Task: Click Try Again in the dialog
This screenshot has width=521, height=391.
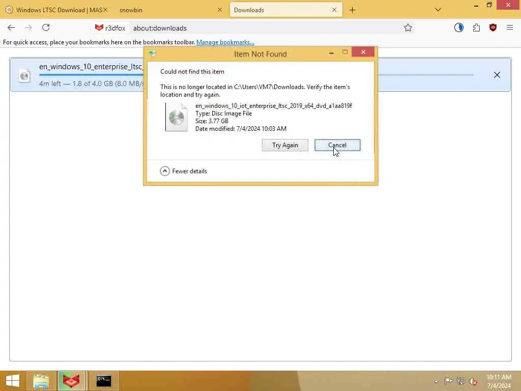Action: pyautogui.click(x=285, y=145)
